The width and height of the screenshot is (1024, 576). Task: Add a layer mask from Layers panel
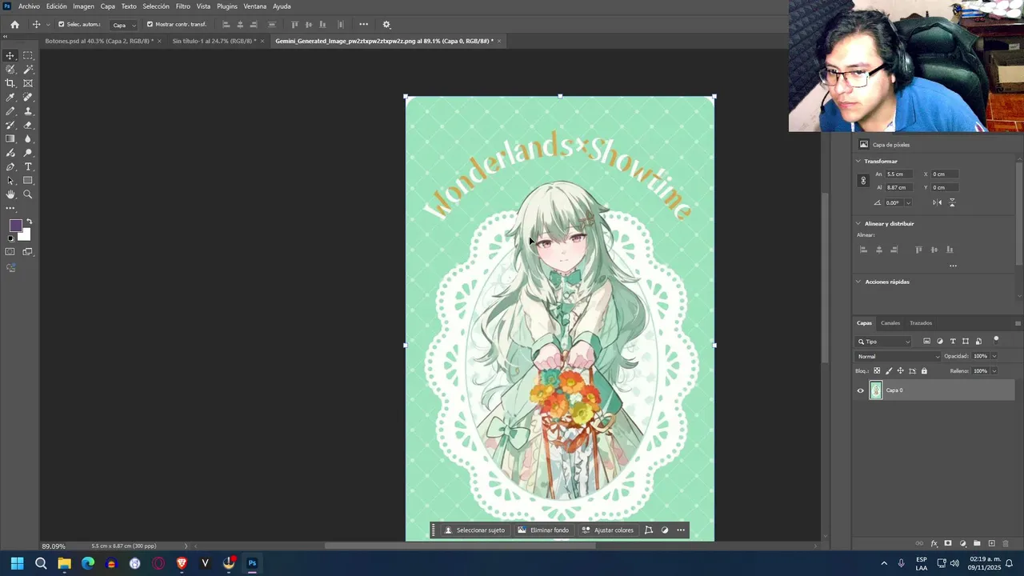948,544
